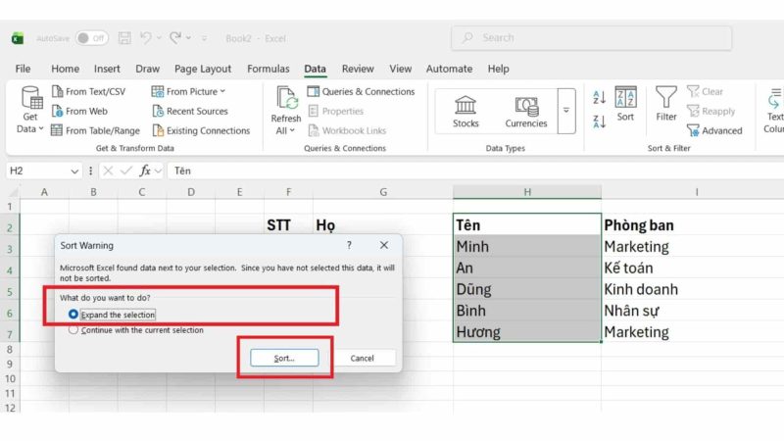Click the Insert Function fx icon
784x441 pixels.
coord(144,171)
